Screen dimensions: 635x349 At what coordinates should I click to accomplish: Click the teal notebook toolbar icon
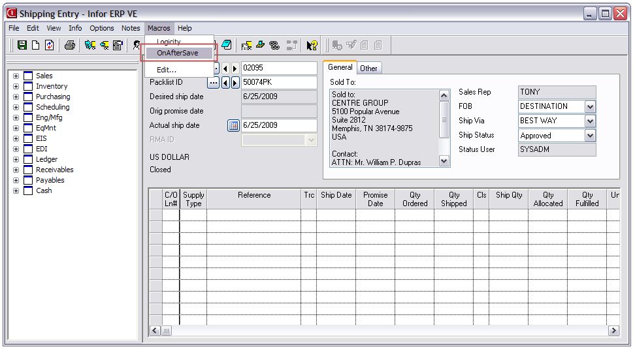pyautogui.click(x=227, y=45)
